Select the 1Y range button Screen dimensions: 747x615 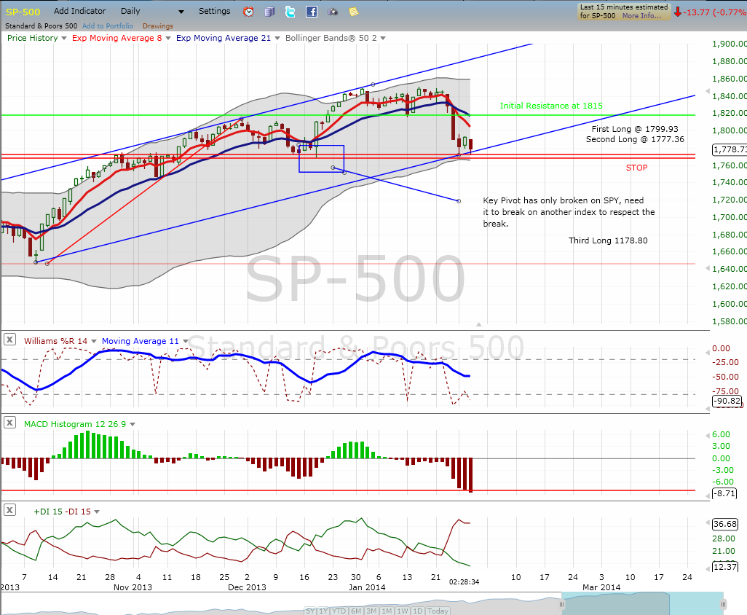point(323,611)
